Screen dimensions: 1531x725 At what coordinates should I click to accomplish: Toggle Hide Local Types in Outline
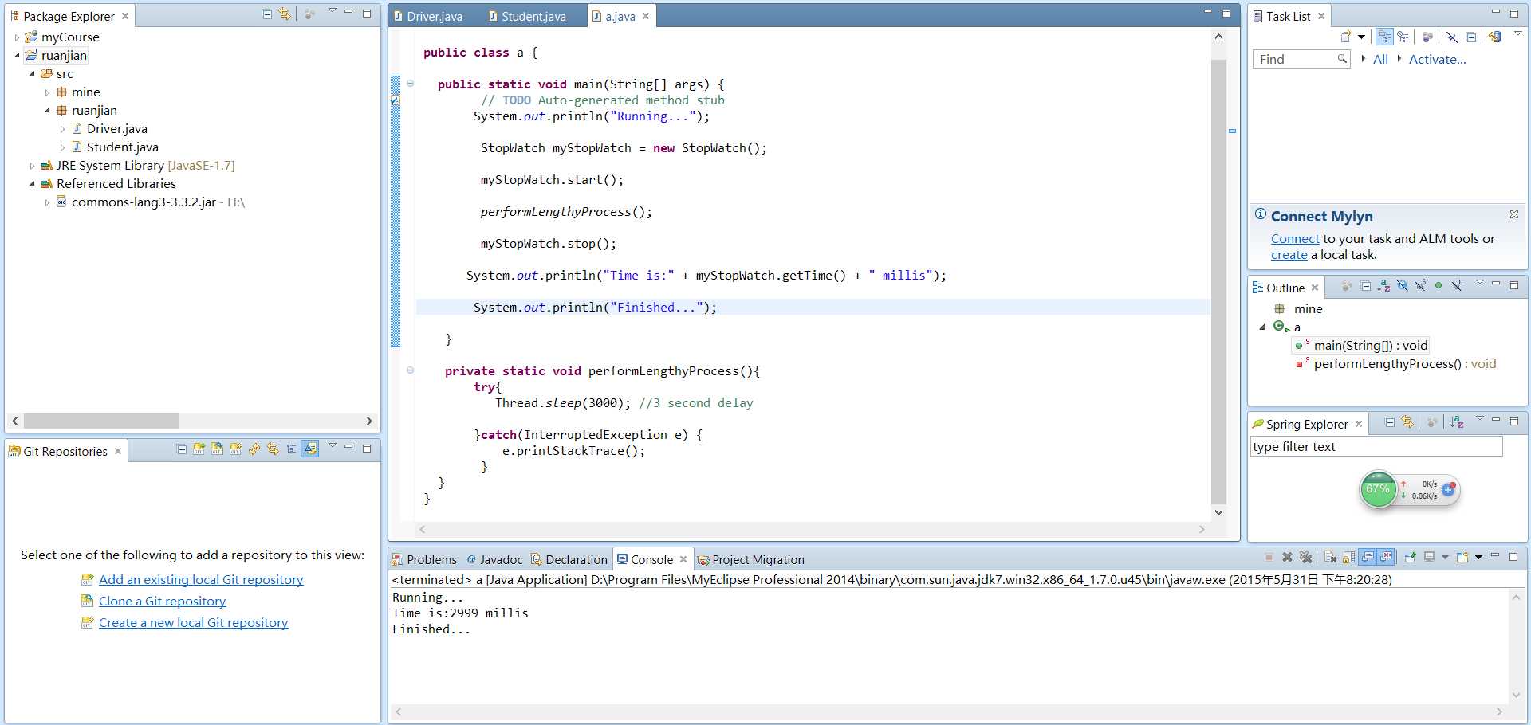[x=1457, y=285]
